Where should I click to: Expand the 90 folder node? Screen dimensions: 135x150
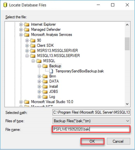(27, 40)
